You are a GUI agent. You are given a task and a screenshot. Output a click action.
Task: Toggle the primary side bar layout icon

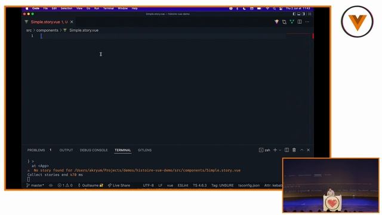[294, 14]
